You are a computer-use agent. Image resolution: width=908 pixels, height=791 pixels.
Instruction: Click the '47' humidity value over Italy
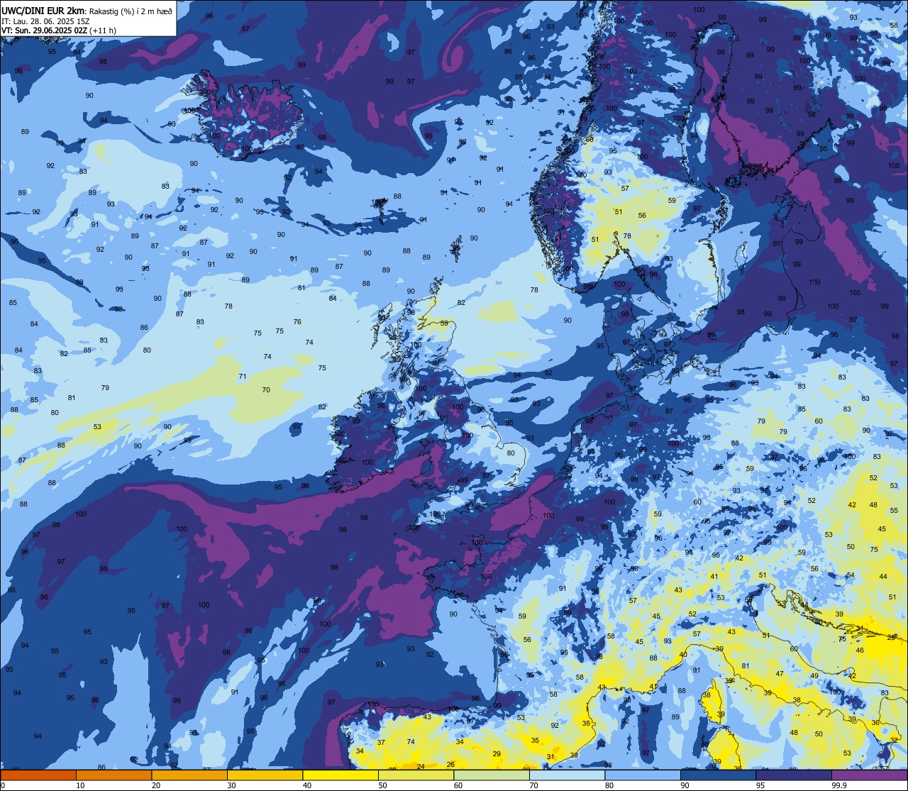780,673
